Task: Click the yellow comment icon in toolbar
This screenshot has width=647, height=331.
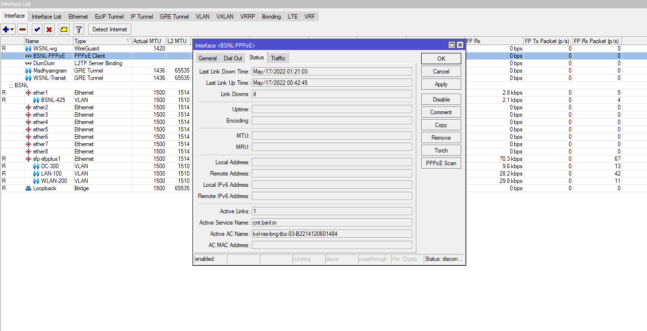Action: point(64,29)
